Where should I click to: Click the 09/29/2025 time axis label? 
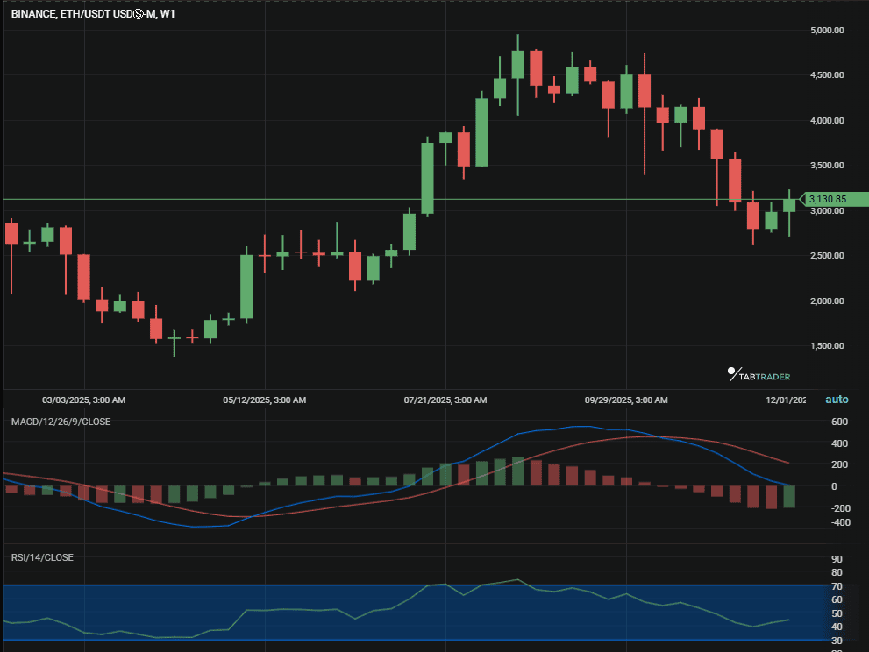click(625, 400)
